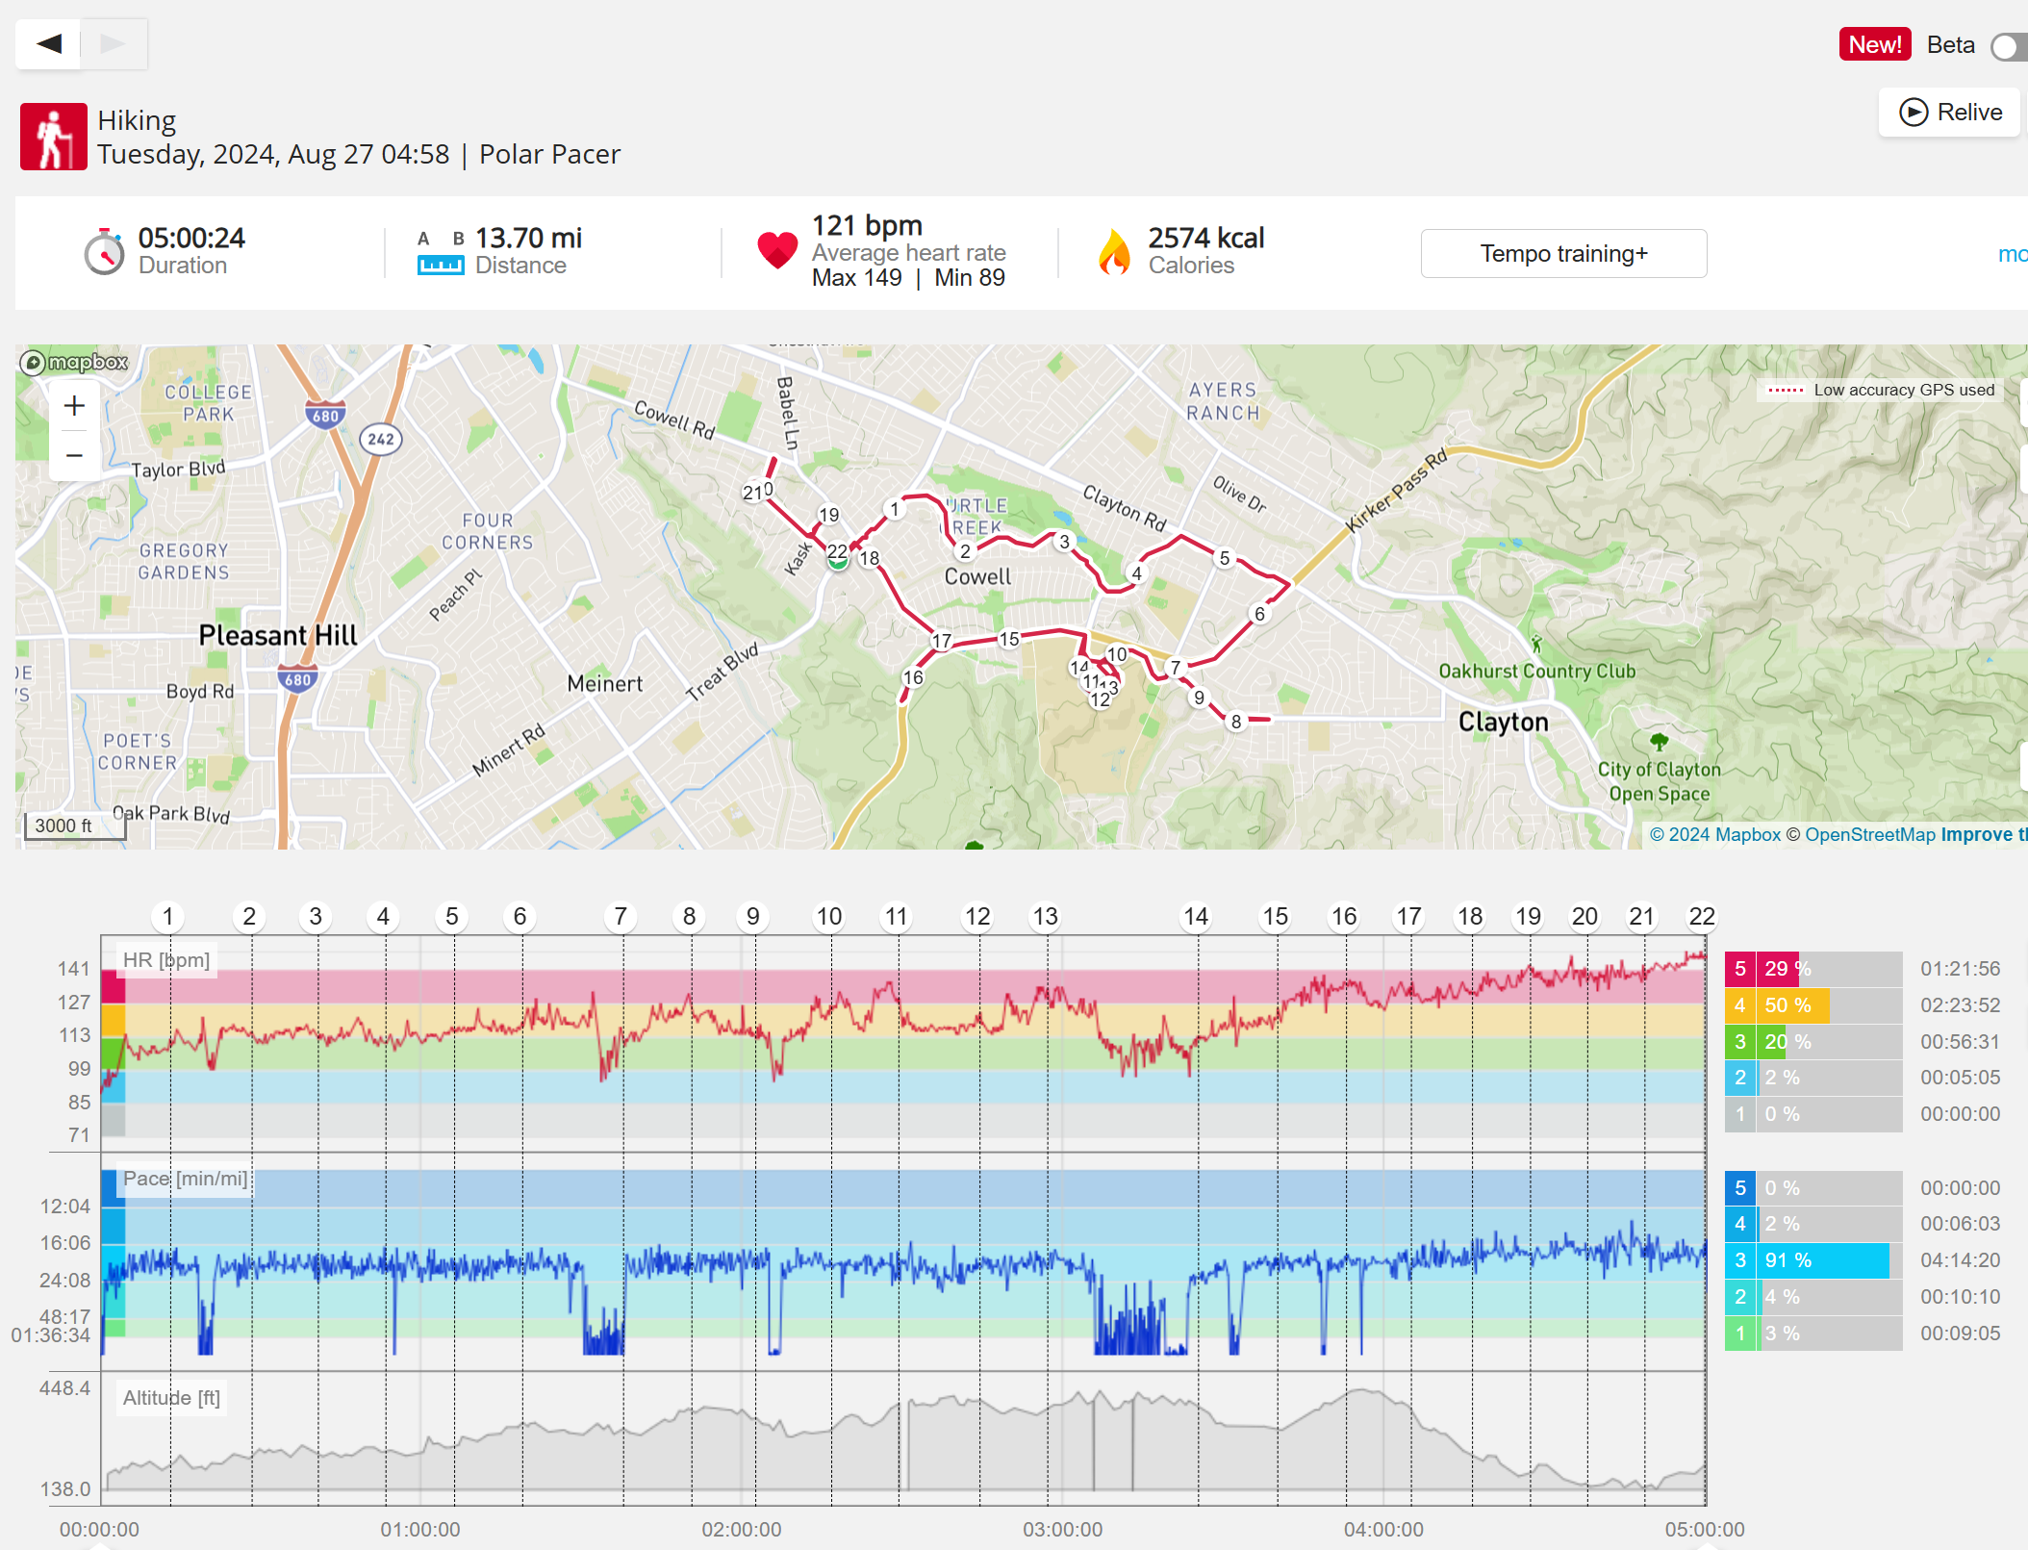Viewport: 2028px width, 1550px height.
Task: Click the heart rate heart icon
Action: (x=777, y=250)
